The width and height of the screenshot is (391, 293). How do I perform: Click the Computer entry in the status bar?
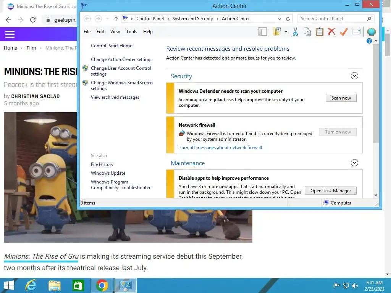click(337, 203)
